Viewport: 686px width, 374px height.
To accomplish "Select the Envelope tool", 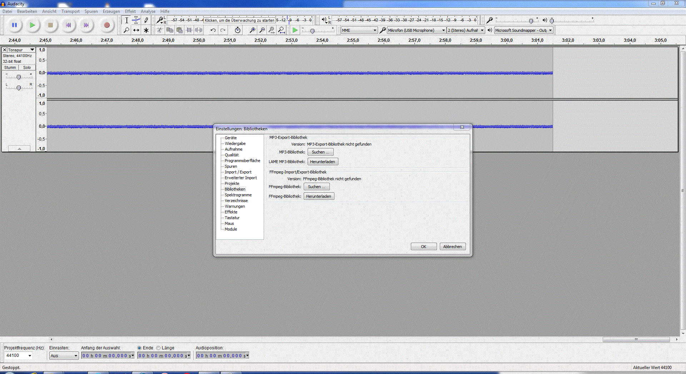I will (x=136, y=20).
